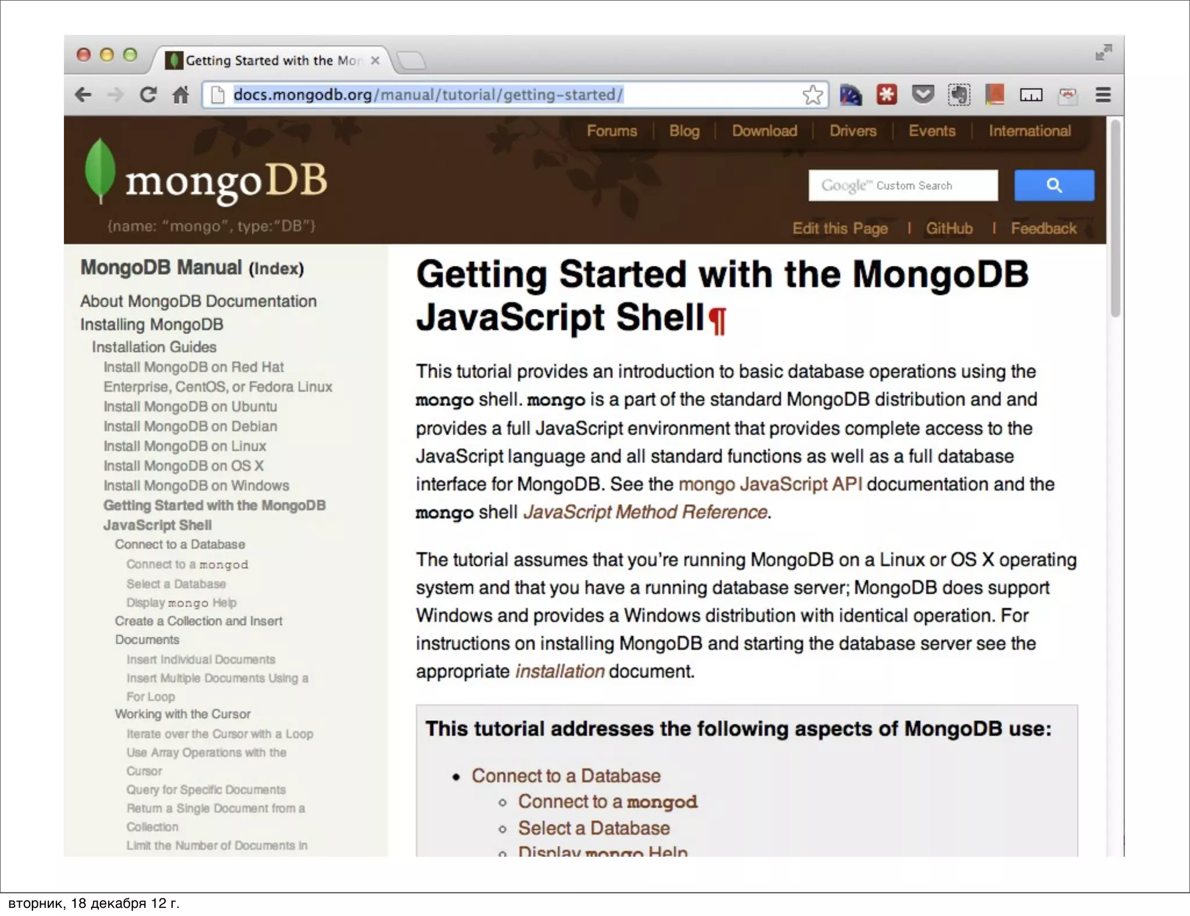Click the browser reload button
Screen dimensions: 1190x916
pos(148,95)
